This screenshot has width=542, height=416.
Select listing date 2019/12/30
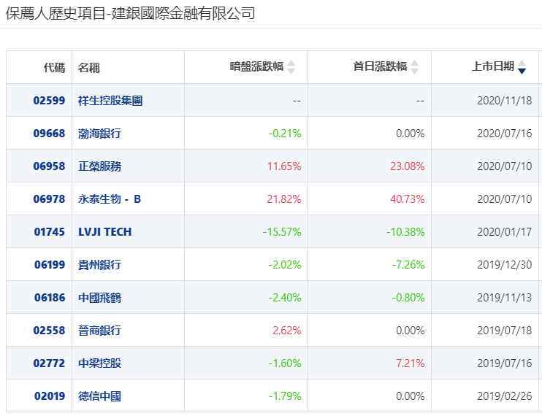[x=505, y=265]
